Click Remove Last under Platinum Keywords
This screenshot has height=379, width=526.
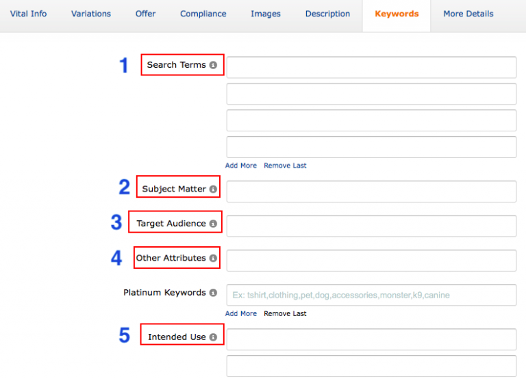click(x=285, y=313)
